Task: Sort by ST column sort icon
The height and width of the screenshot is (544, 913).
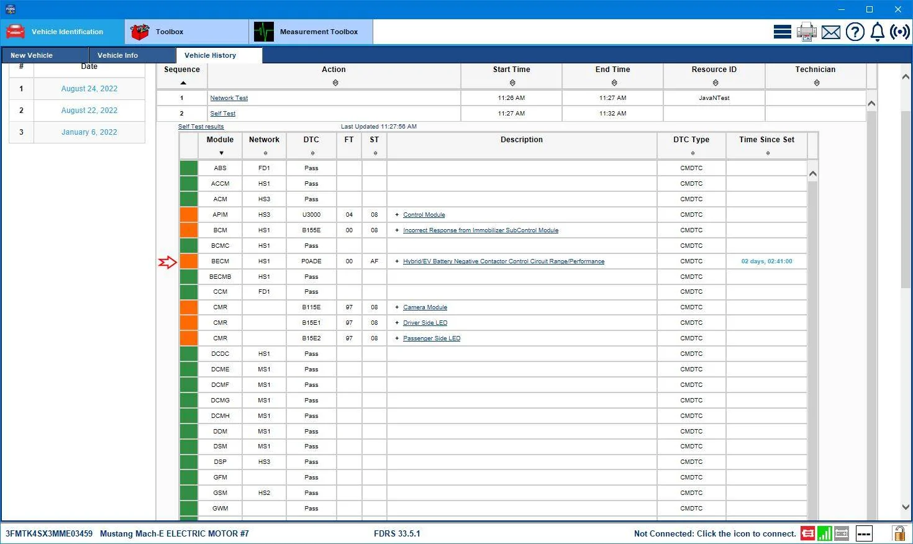Action: point(375,153)
